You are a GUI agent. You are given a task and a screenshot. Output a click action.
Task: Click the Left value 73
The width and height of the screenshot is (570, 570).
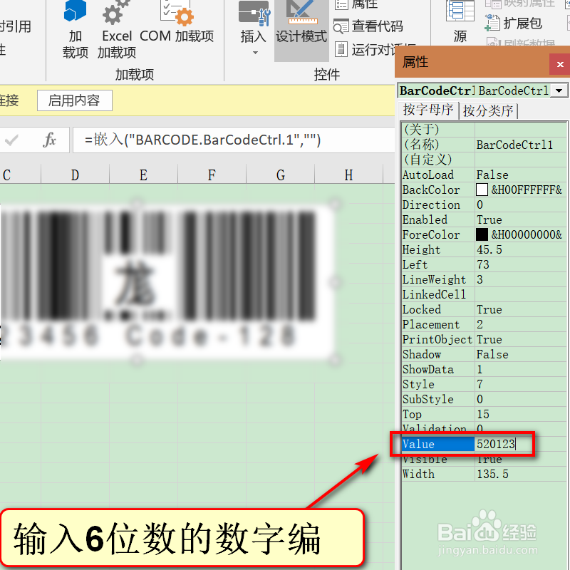[521, 264]
